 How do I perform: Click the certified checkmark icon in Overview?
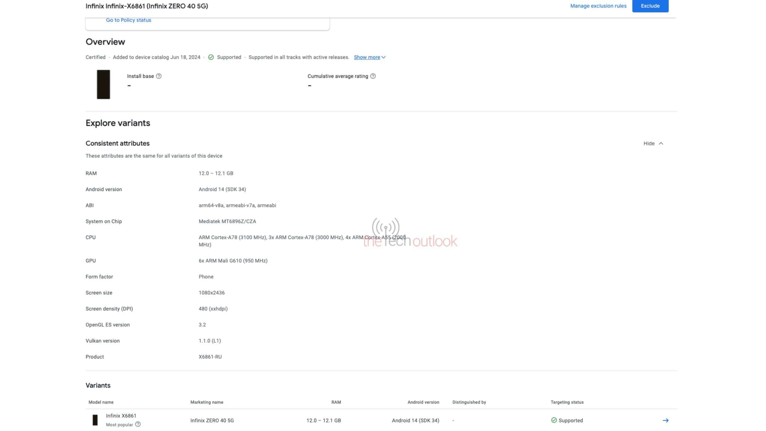coord(211,57)
